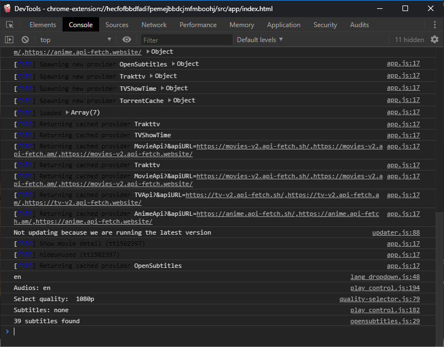
Task: Toggle the live expression eye icon
Action: (x=127, y=39)
